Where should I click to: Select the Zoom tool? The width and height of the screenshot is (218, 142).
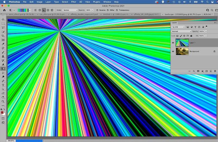point(3,101)
